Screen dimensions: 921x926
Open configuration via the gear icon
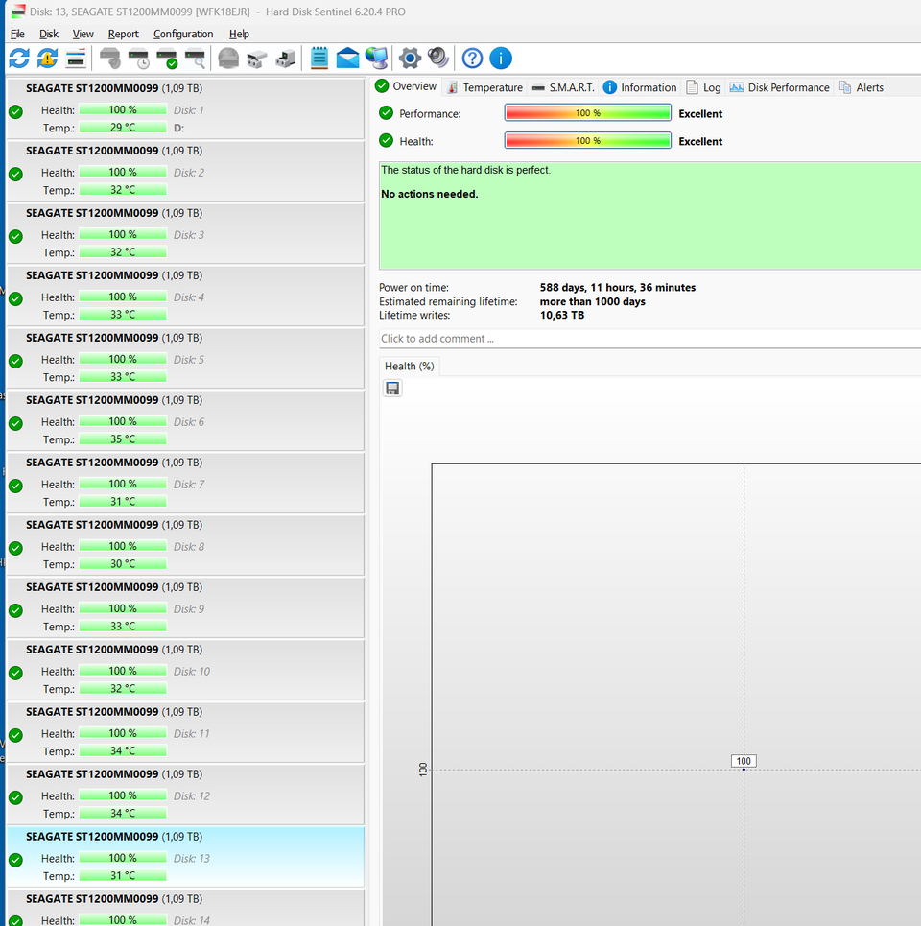click(410, 59)
